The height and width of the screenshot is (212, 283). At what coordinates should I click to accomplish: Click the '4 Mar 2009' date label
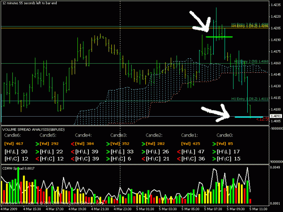click(x=9, y=209)
